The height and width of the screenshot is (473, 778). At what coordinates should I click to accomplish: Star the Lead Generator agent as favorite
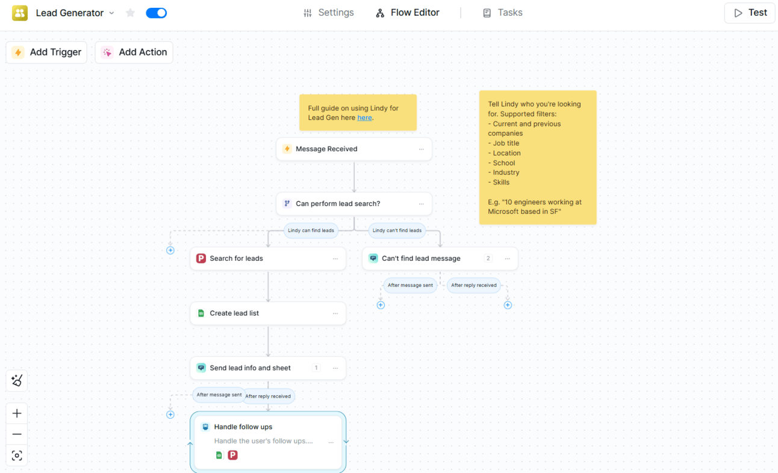click(x=130, y=13)
